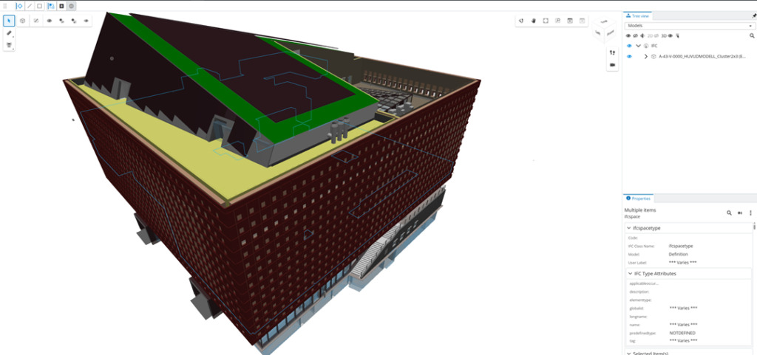Click the view cube orientation widget
The width and height of the screenshot is (757, 355).
[603, 32]
